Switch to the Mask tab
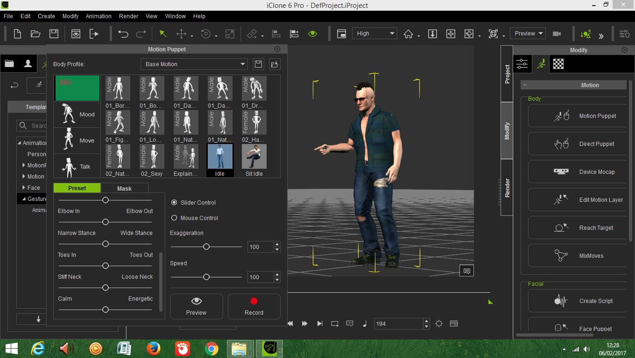 [x=124, y=188]
